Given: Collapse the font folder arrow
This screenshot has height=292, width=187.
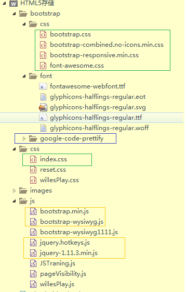Looking at the screenshot, I should point(24,76).
